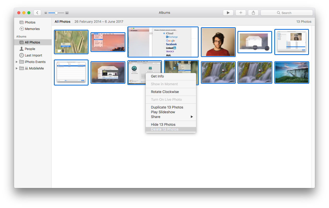329x208 pixels.
Task: Open Last Import in sidebar
Action: (33, 55)
